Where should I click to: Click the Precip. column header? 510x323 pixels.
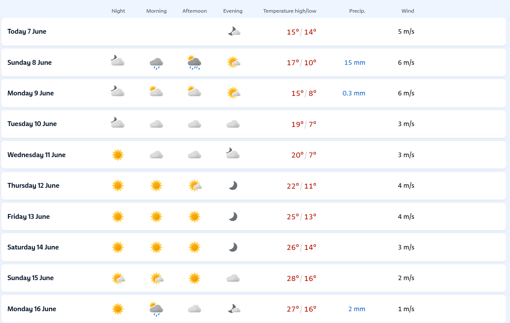point(357,11)
